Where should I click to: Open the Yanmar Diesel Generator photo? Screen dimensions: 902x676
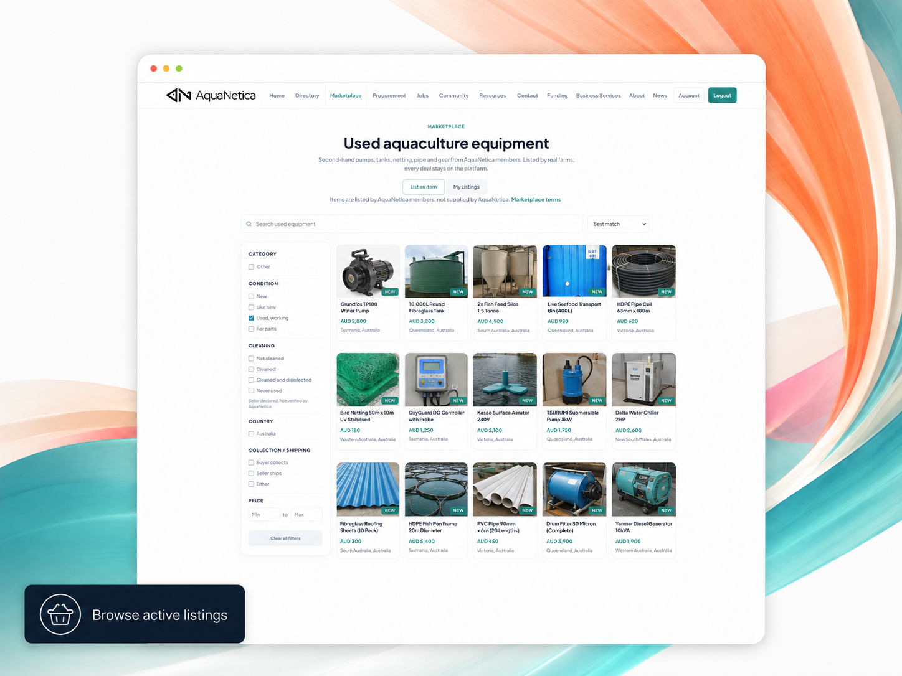click(x=643, y=489)
